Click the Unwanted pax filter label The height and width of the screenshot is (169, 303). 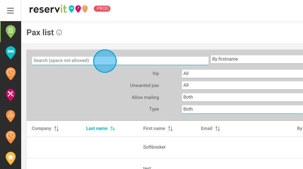pos(144,86)
